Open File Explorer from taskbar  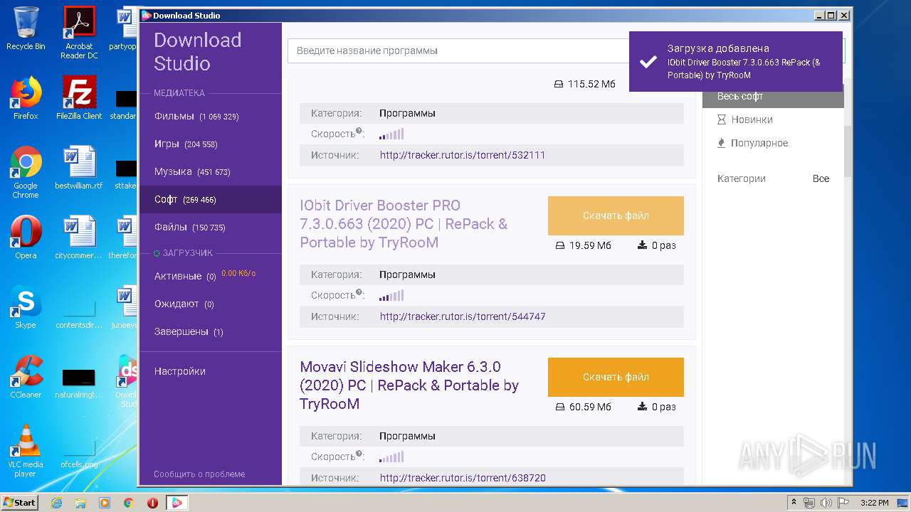80,503
